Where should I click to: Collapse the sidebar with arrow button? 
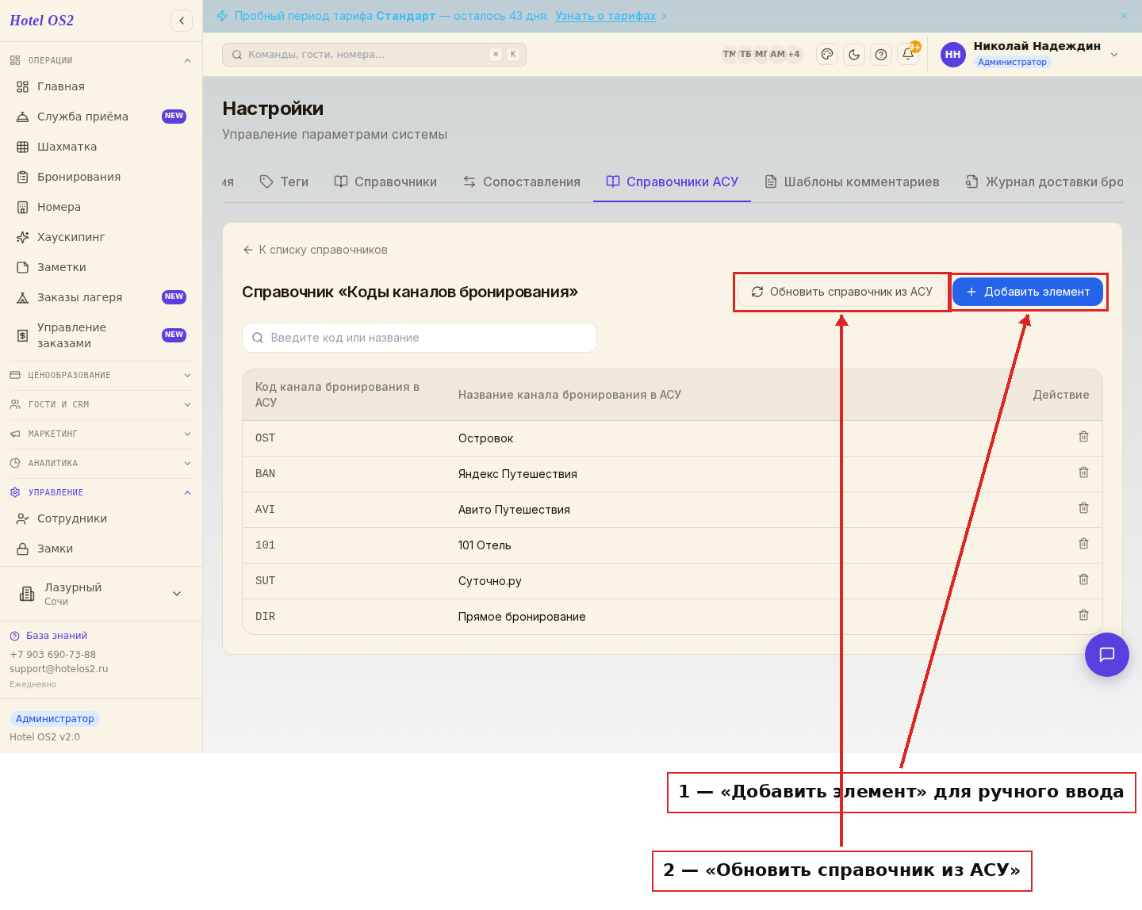click(x=182, y=21)
